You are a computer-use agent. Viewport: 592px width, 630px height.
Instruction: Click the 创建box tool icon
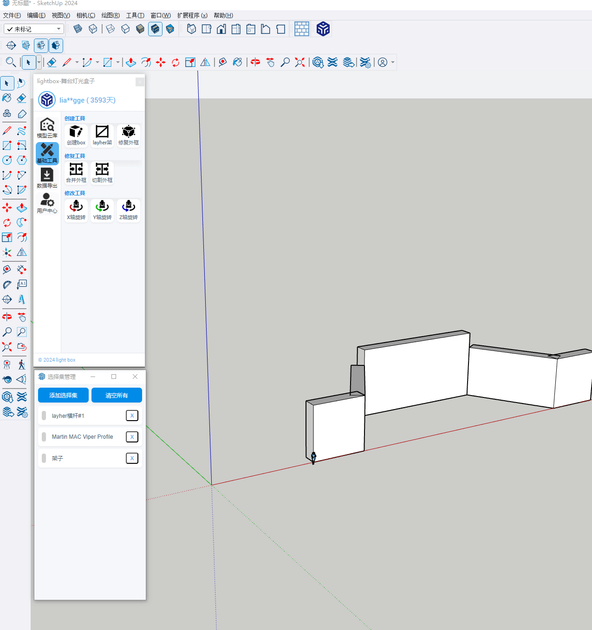point(76,132)
